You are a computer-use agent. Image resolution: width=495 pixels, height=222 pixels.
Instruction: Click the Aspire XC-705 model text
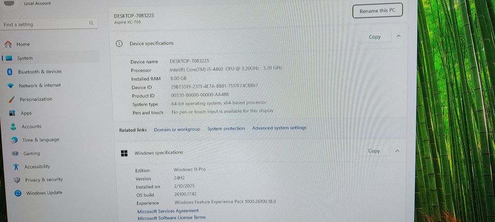(128, 22)
